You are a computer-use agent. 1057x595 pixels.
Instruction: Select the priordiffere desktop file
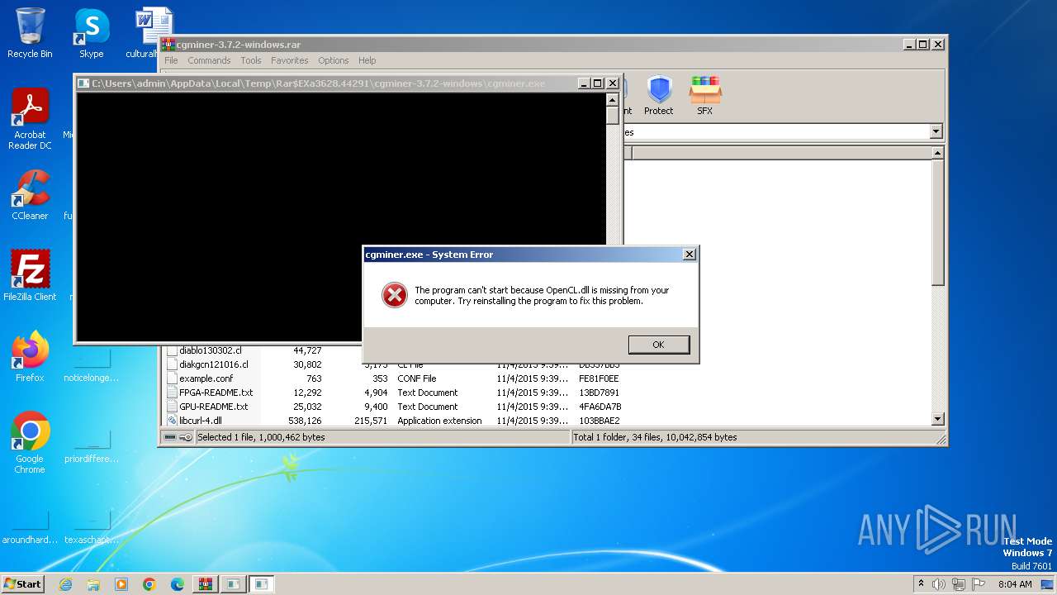(92, 445)
